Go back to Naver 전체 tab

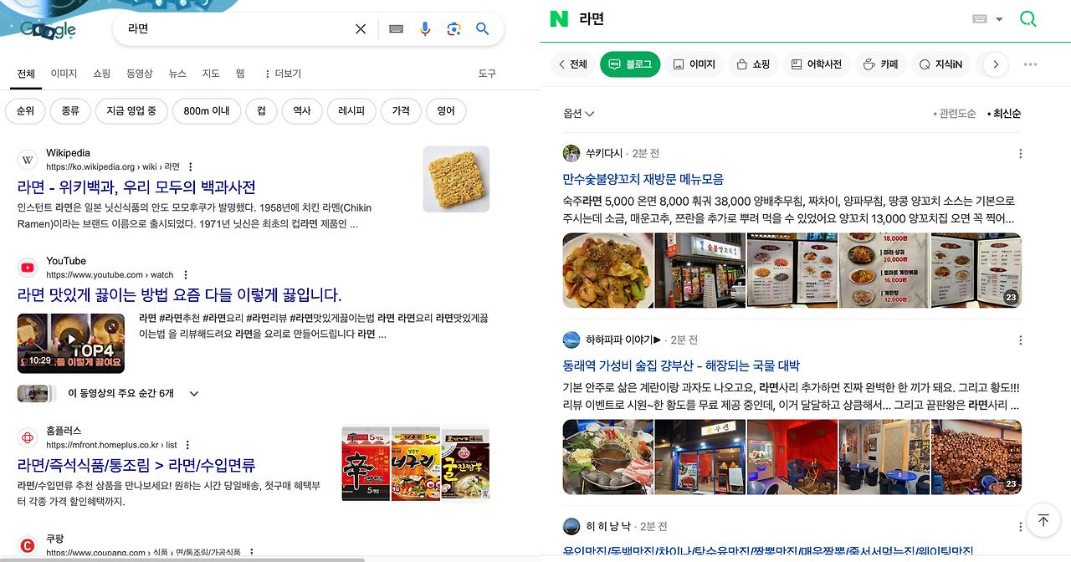[x=572, y=64]
